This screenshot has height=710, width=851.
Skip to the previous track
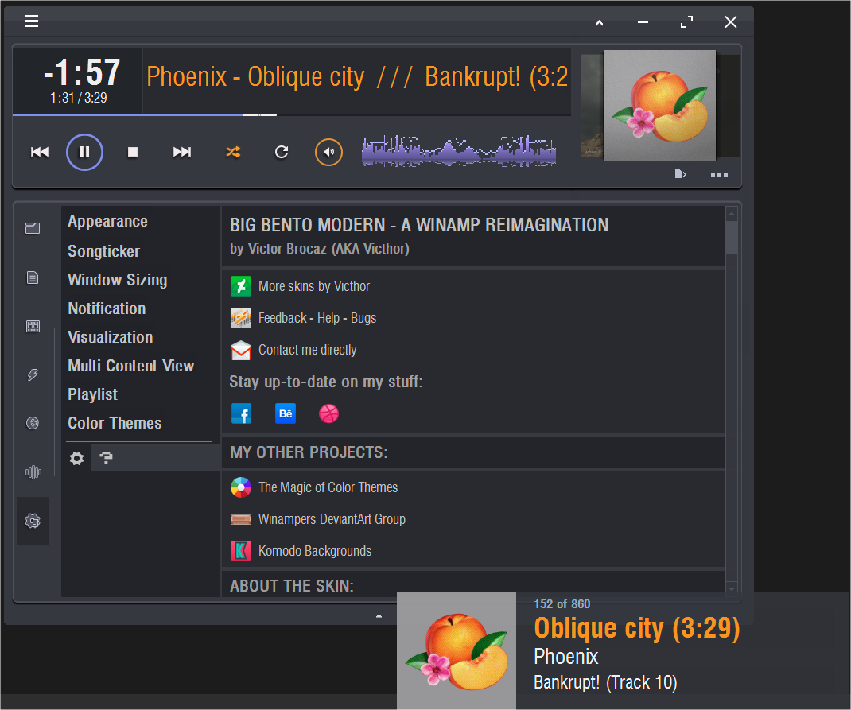tap(40, 152)
